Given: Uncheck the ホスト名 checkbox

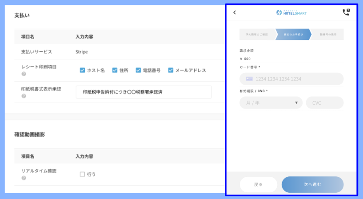Looking at the screenshot, I should pyautogui.click(x=82, y=70).
